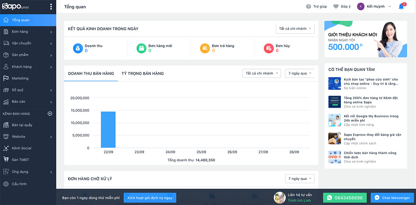Screen dimensions: 416x205
Task: Click the three-dot menu beside Sapo logo
Action: click(51, 6)
